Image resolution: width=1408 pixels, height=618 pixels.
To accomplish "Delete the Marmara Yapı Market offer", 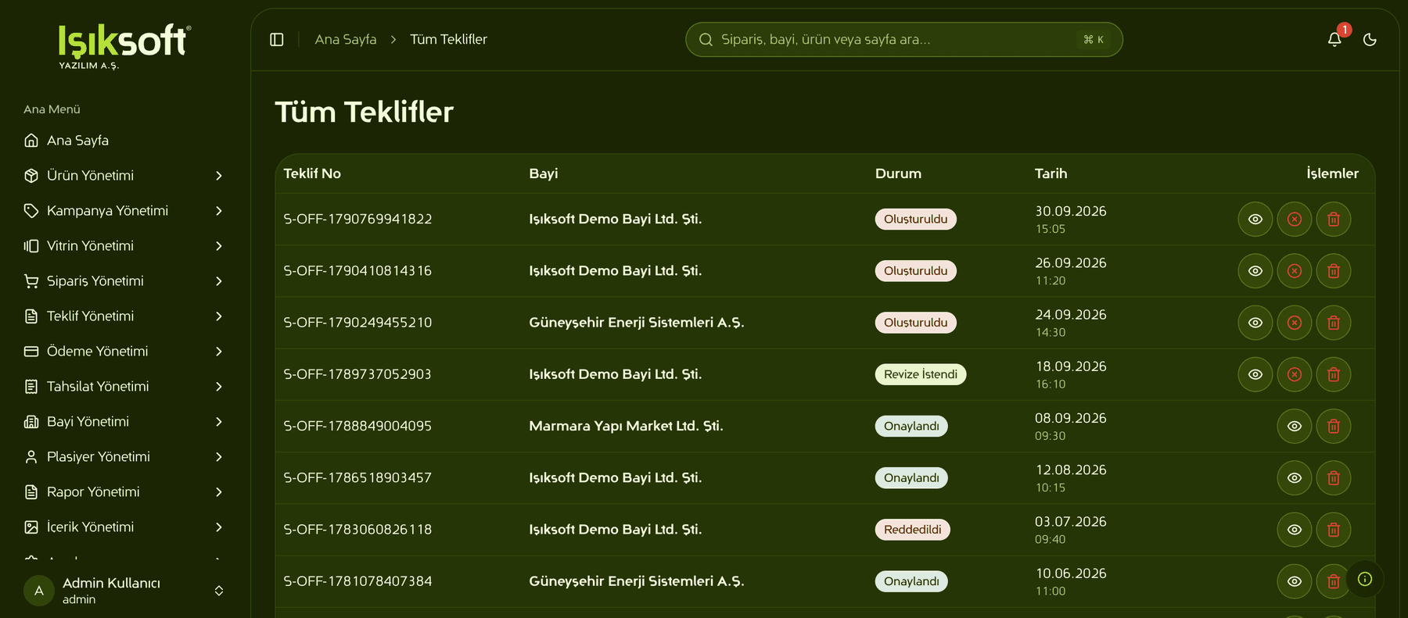I will [x=1334, y=426].
